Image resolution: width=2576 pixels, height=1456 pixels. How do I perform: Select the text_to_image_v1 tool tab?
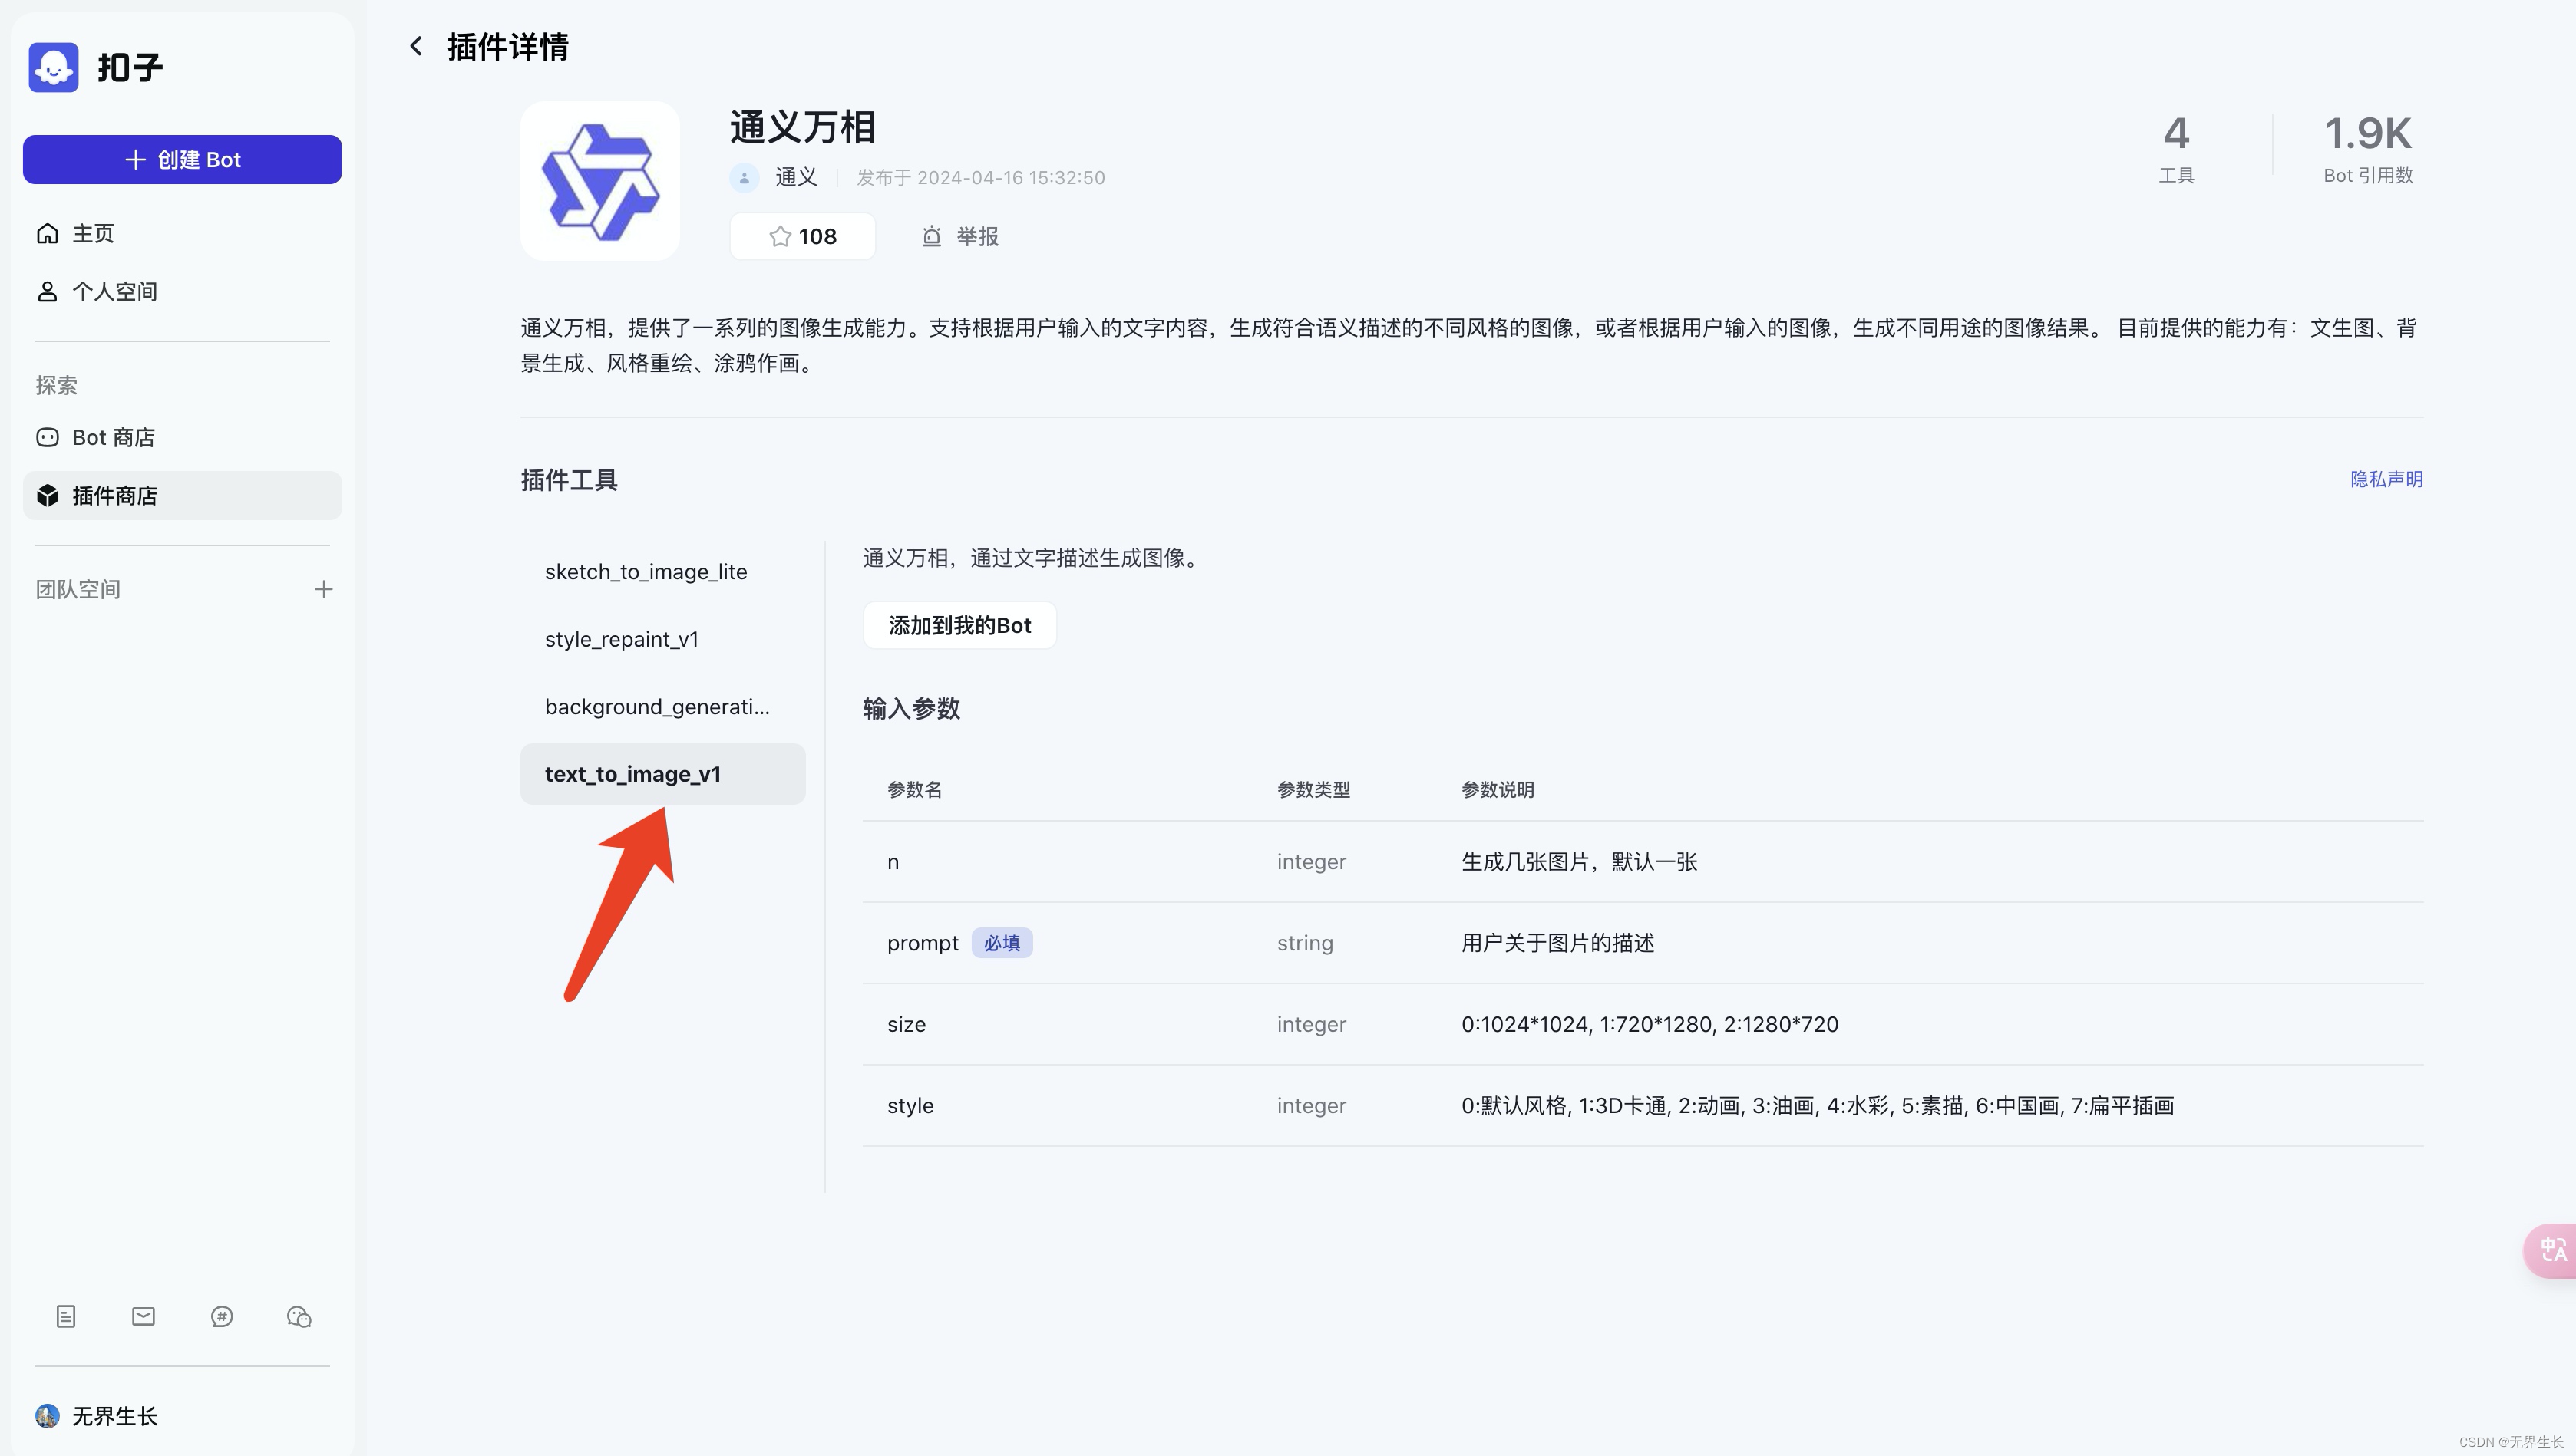tap(662, 774)
